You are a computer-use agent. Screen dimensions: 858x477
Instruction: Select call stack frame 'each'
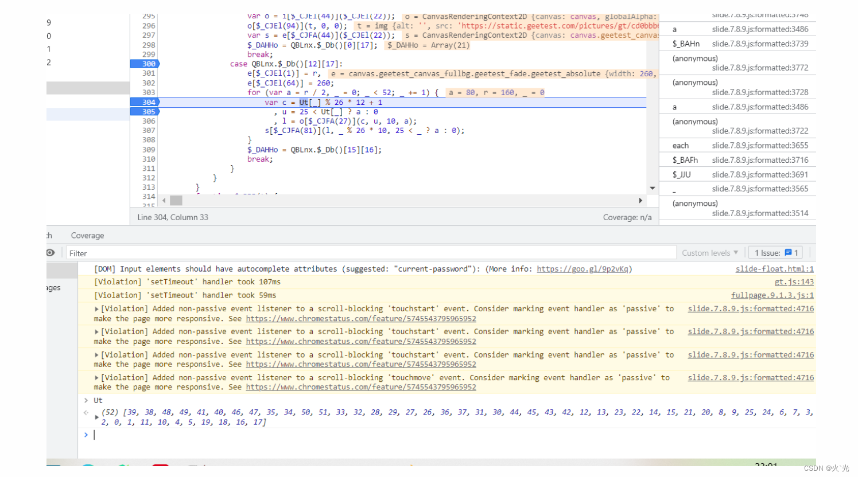pyautogui.click(x=737, y=146)
